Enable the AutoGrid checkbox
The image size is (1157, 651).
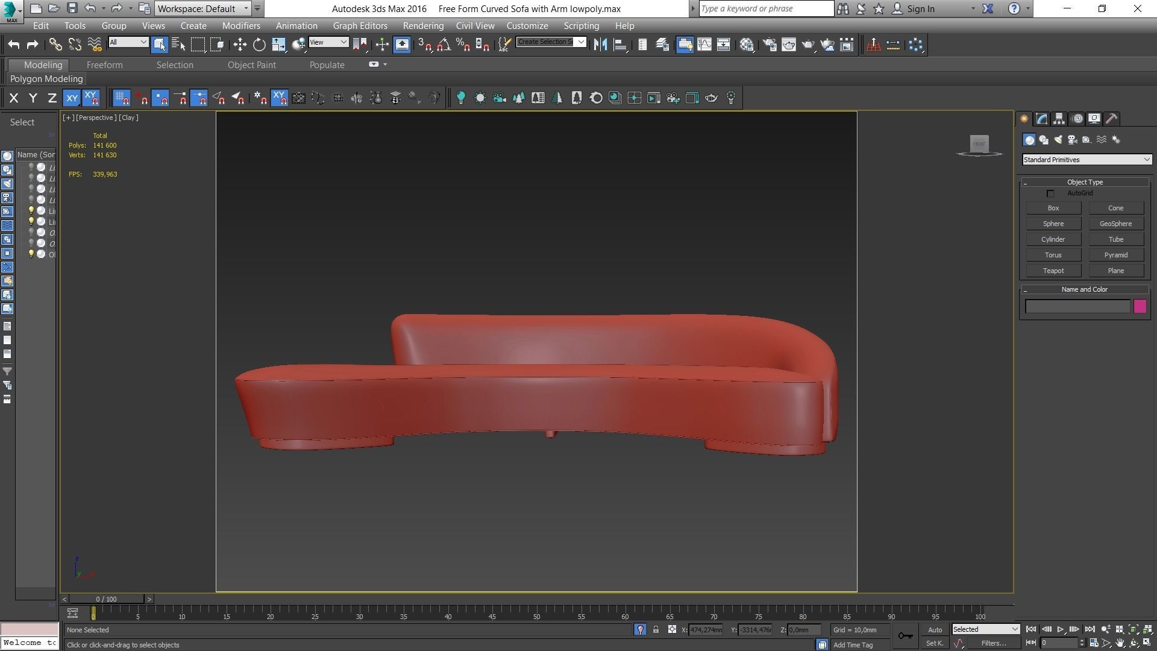coord(1050,193)
